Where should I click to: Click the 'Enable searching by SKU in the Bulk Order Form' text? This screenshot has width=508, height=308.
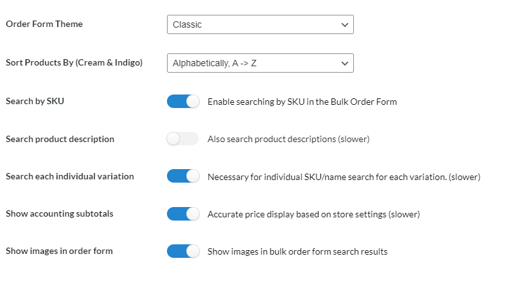(302, 102)
